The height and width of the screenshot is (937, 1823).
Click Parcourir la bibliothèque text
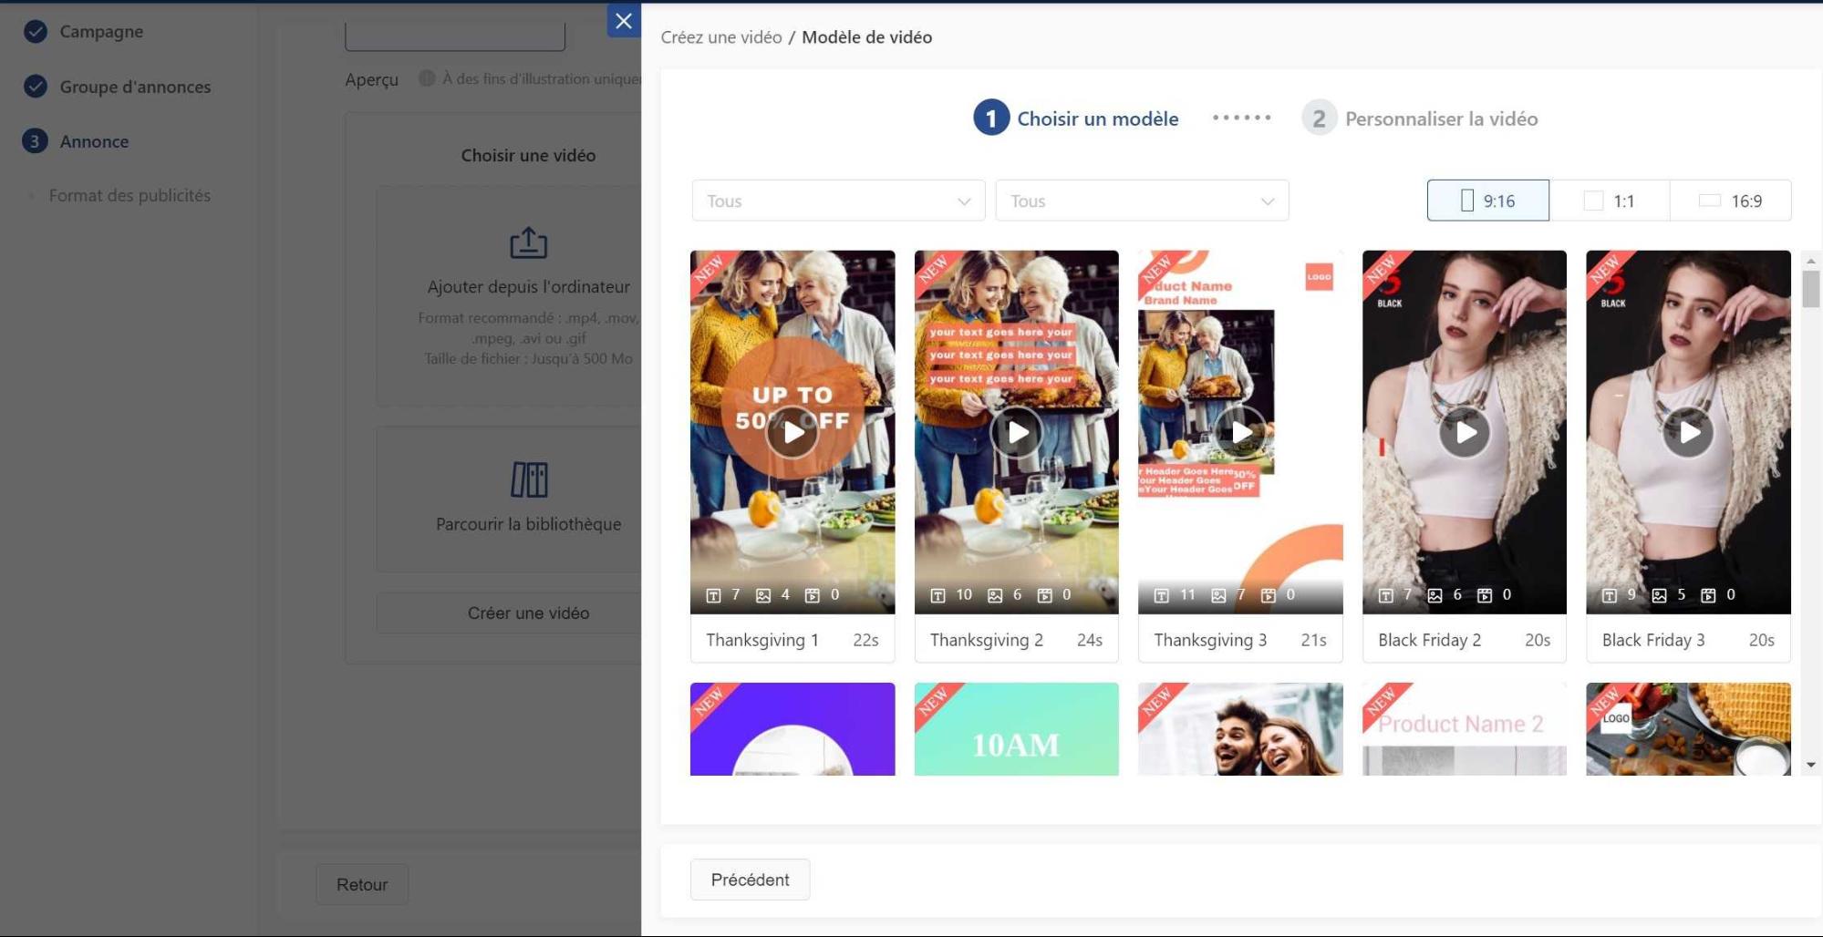(x=529, y=524)
